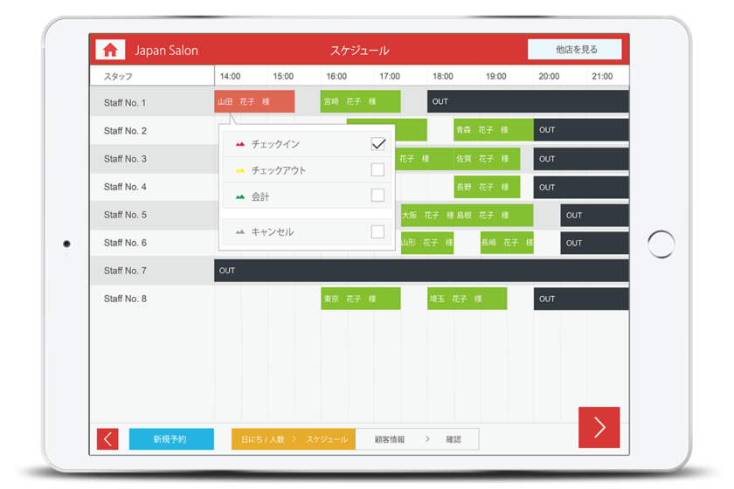Click the gray cancel (キャンセル) status icon
Image resolution: width=734 pixels, height=489 pixels.
coord(240,232)
